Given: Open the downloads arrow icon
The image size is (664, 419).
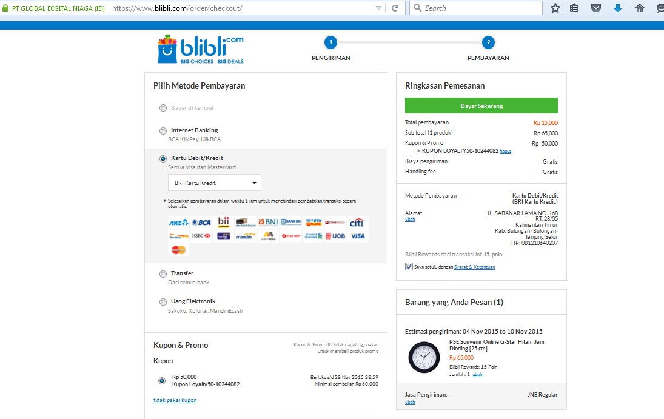Looking at the screenshot, I should point(618,8).
